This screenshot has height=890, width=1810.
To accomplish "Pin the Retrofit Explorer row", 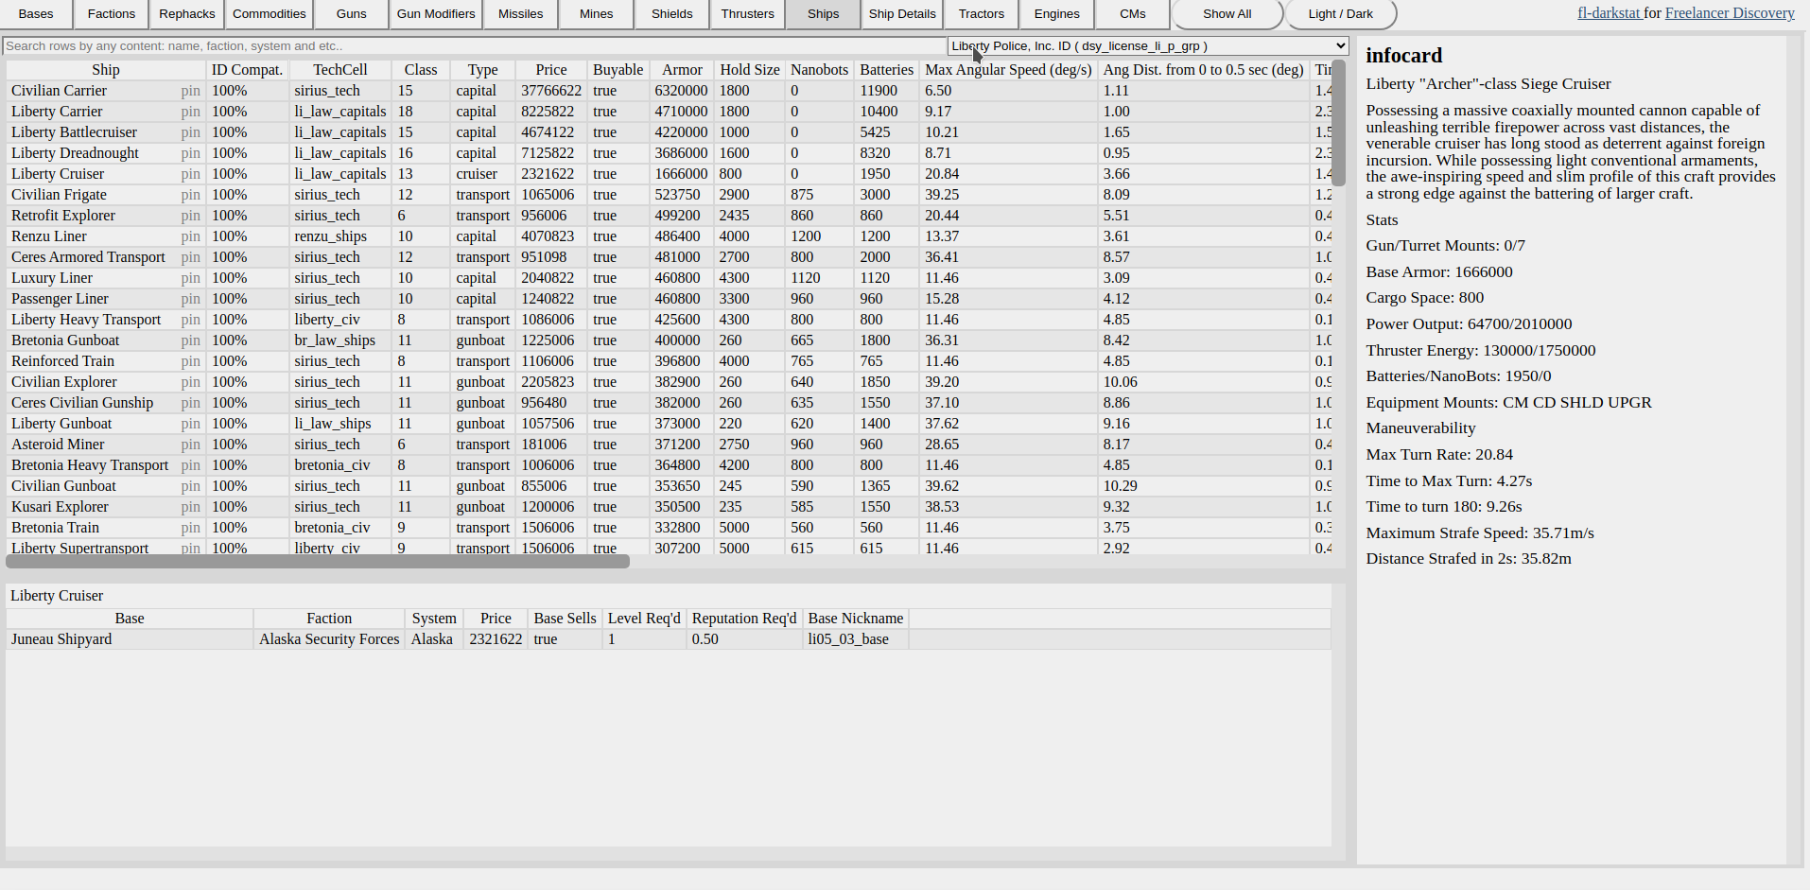I will (190, 216).
